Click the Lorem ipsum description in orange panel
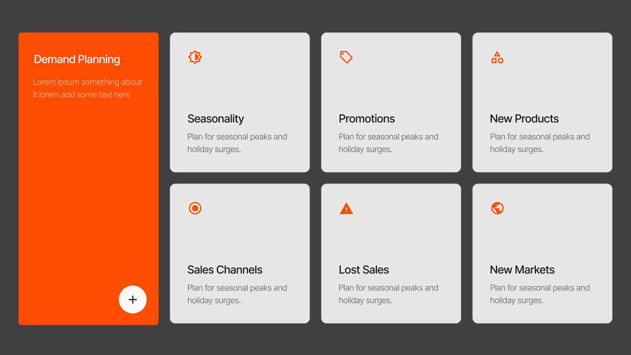Image resolution: width=631 pixels, height=355 pixels. point(87,88)
